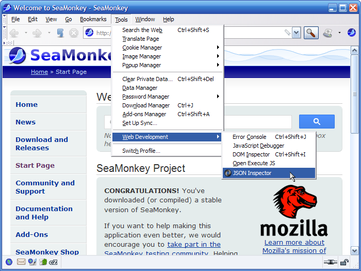Select Open Execute JS submenu item
Image resolution: width=361 pixels, height=271 pixels.
(x=269, y=163)
